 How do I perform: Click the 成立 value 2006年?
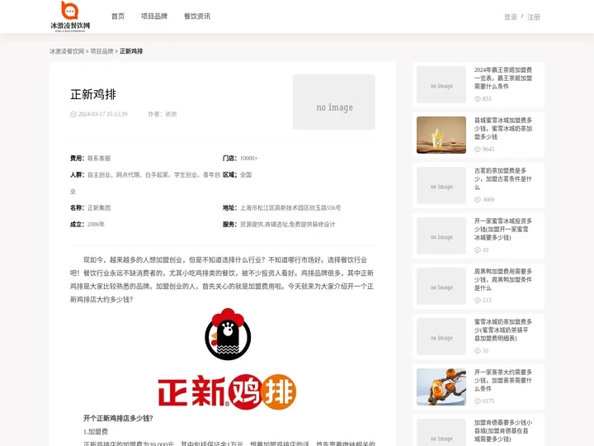pyautogui.click(x=96, y=225)
